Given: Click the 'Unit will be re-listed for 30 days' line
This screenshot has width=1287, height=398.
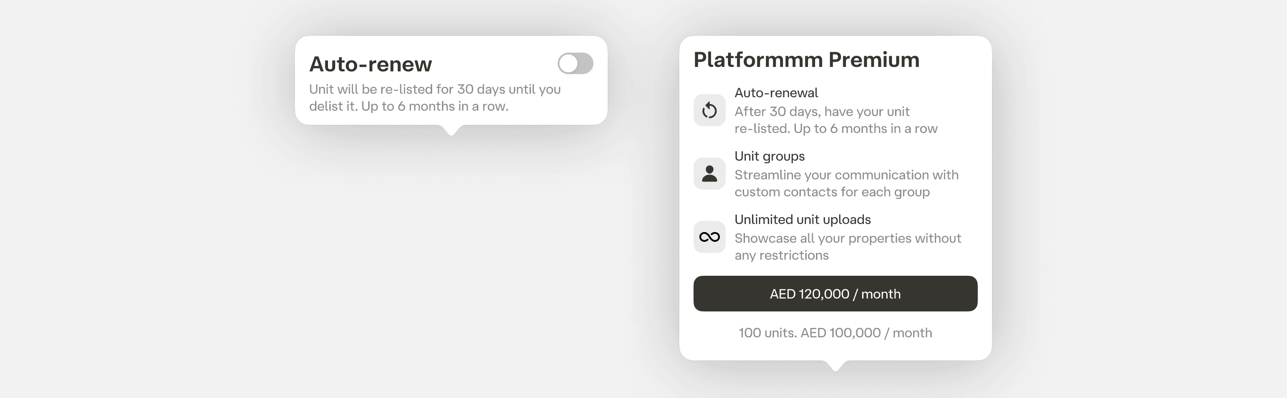Looking at the screenshot, I should pos(435,89).
